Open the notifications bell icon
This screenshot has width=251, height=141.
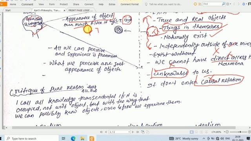pyautogui.click(x=244, y=4)
